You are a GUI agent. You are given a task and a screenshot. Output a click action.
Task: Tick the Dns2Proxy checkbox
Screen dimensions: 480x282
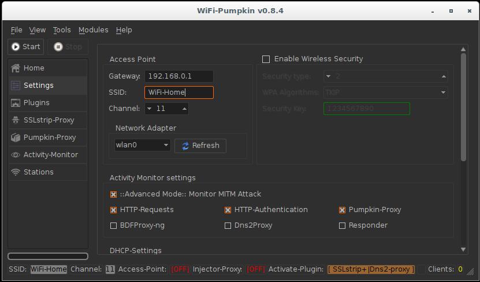pyautogui.click(x=228, y=225)
